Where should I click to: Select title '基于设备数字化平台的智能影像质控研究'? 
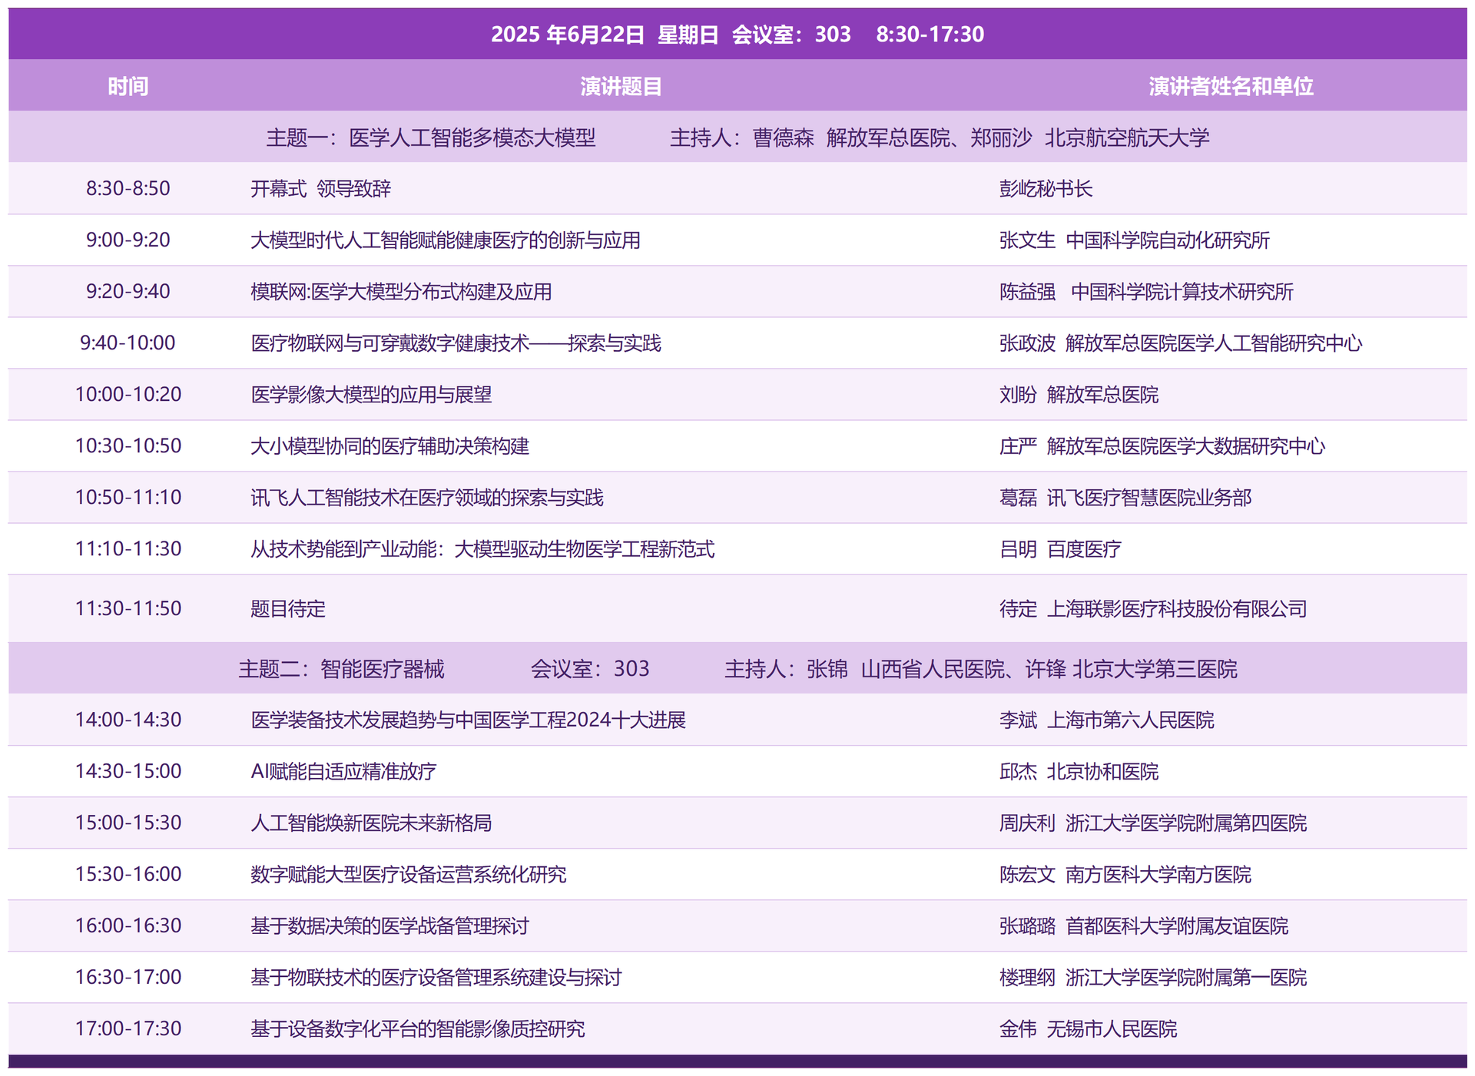pos(418,1028)
